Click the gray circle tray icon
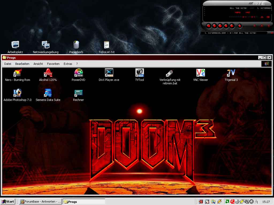The height and width of the screenshot is (205, 274). pyautogui.click(x=252, y=202)
